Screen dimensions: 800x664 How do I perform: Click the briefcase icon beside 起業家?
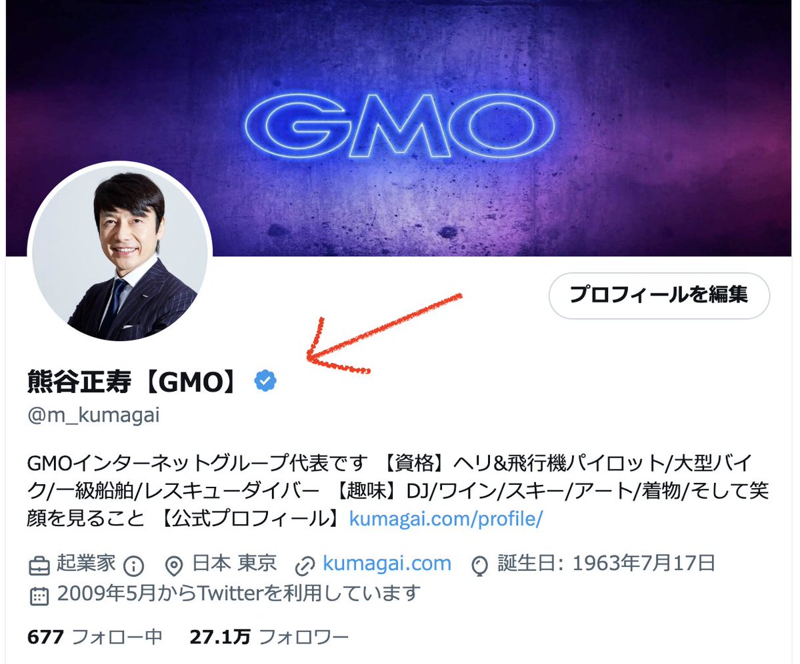coord(39,566)
